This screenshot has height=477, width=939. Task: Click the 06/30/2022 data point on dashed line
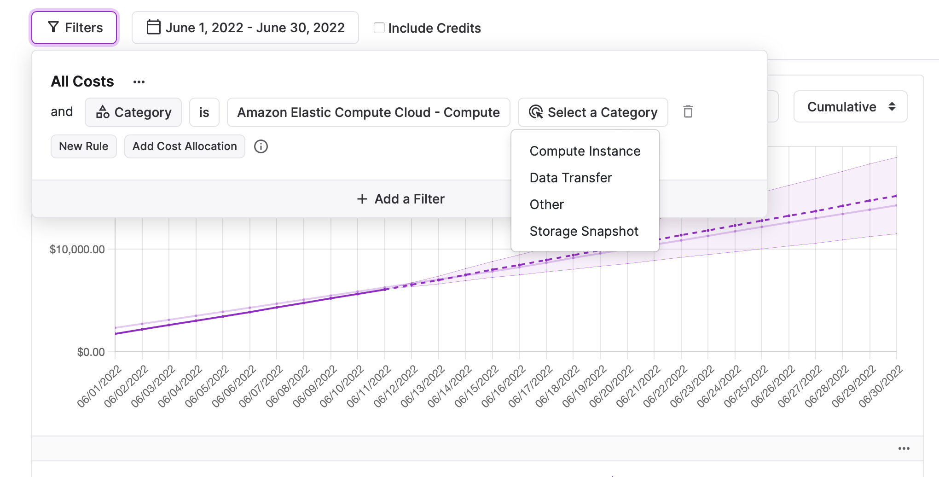tap(896, 196)
